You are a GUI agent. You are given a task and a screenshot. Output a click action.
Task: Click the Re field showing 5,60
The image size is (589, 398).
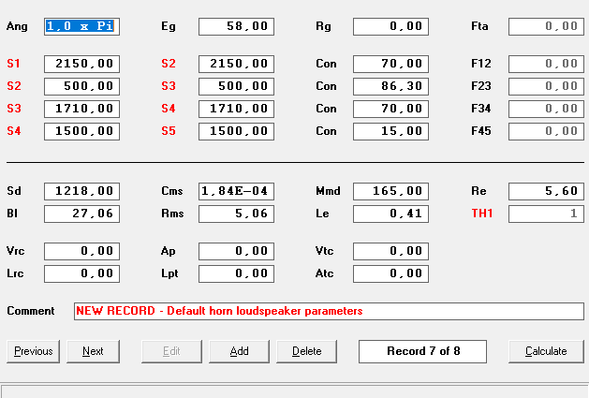point(546,191)
